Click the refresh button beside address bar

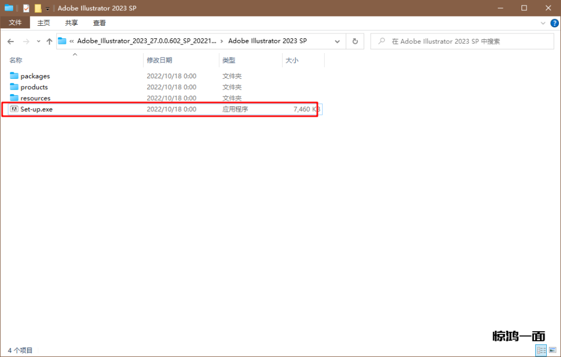point(355,41)
